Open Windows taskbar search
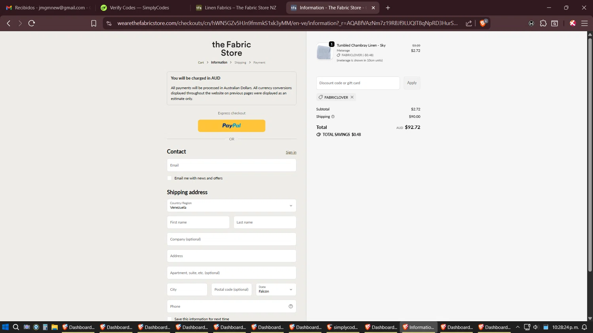593x333 pixels. tap(16, 327)
